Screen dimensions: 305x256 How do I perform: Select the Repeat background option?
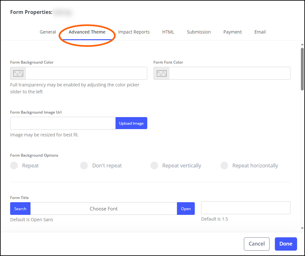click(14, 165)
